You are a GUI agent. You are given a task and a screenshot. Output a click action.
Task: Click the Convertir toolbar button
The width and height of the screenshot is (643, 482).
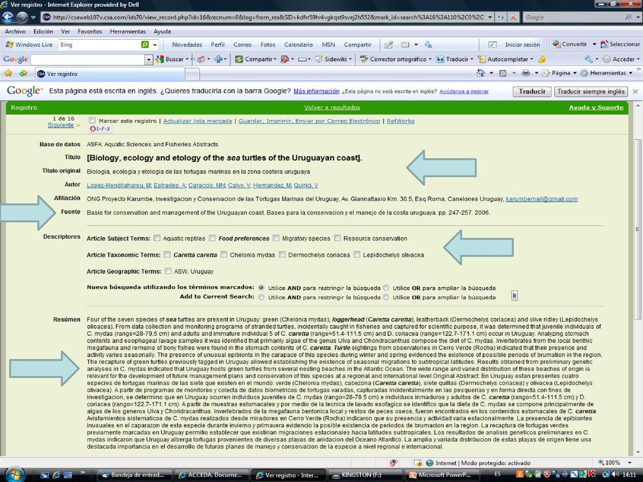pos(570,45)
